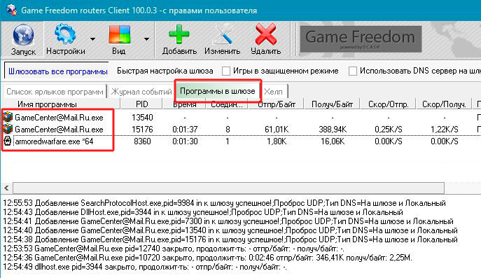
Task: Select GameCenter@Mail.Ru.exe row with PID 15176
Action: [x=241, y=129]
